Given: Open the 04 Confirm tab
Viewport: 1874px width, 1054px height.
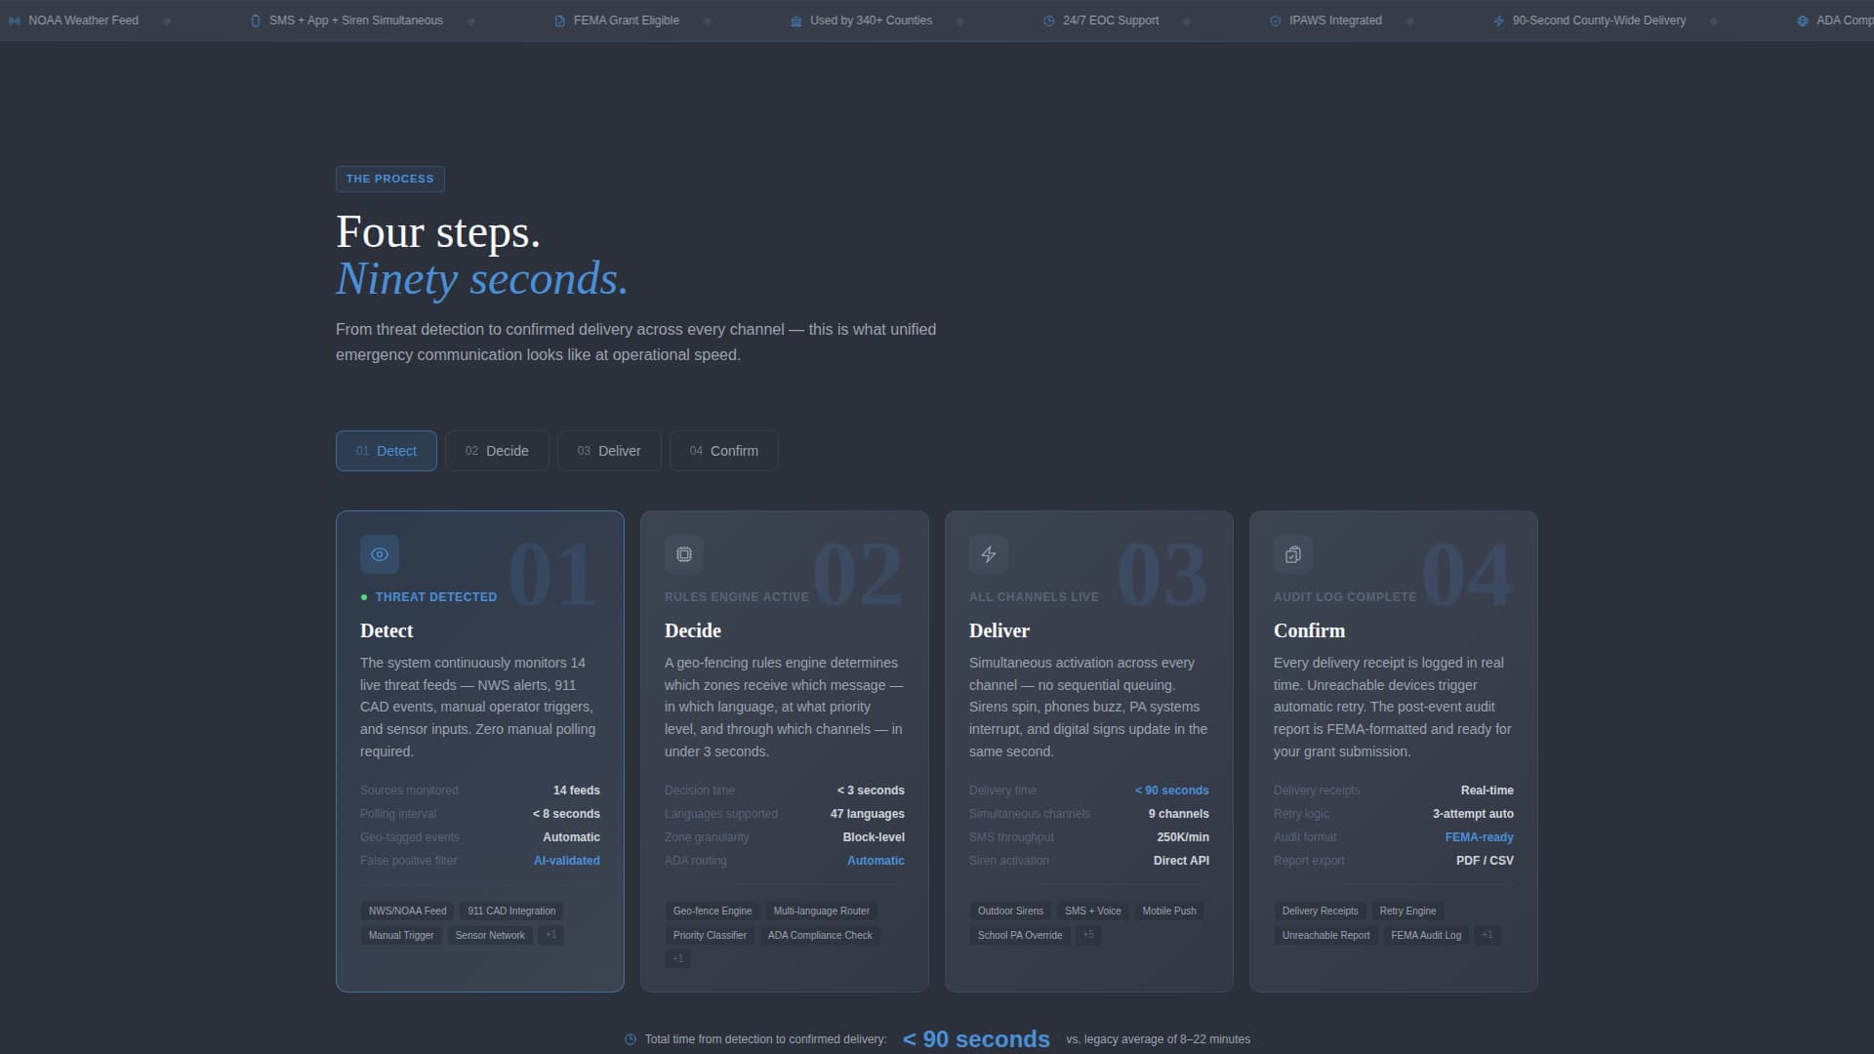Looking at the screenshot, I should [x=723, y=451].
